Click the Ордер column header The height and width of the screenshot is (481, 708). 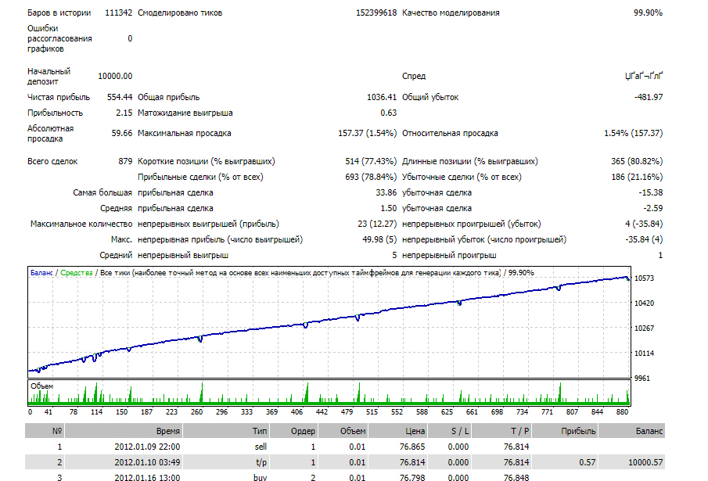click(294, 431)
